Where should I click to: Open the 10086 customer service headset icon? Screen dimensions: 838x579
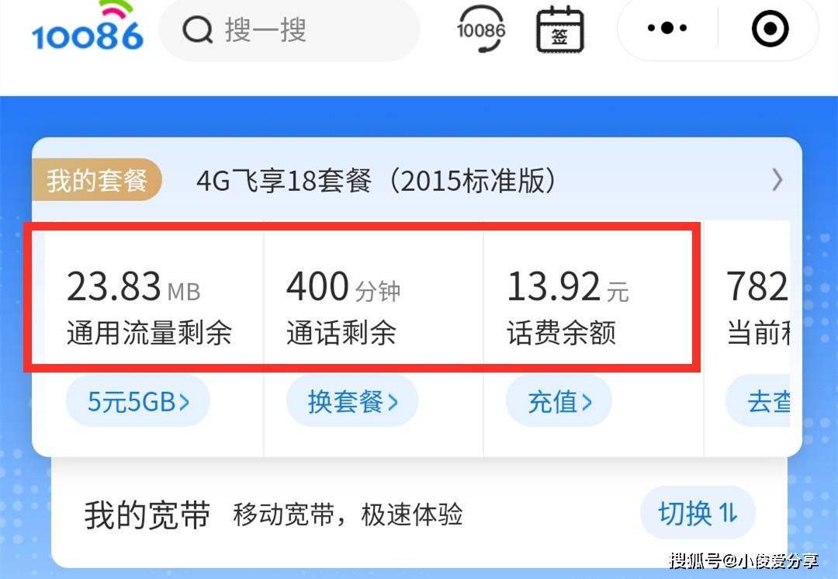click(x=481, y=29)
